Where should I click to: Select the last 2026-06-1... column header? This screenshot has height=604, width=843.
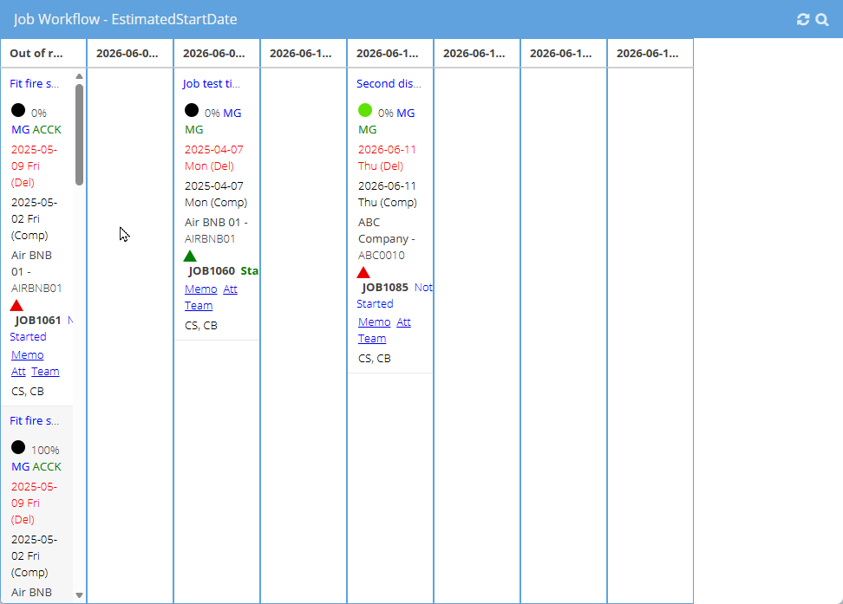pyautogui.click(x=650, y=53)
